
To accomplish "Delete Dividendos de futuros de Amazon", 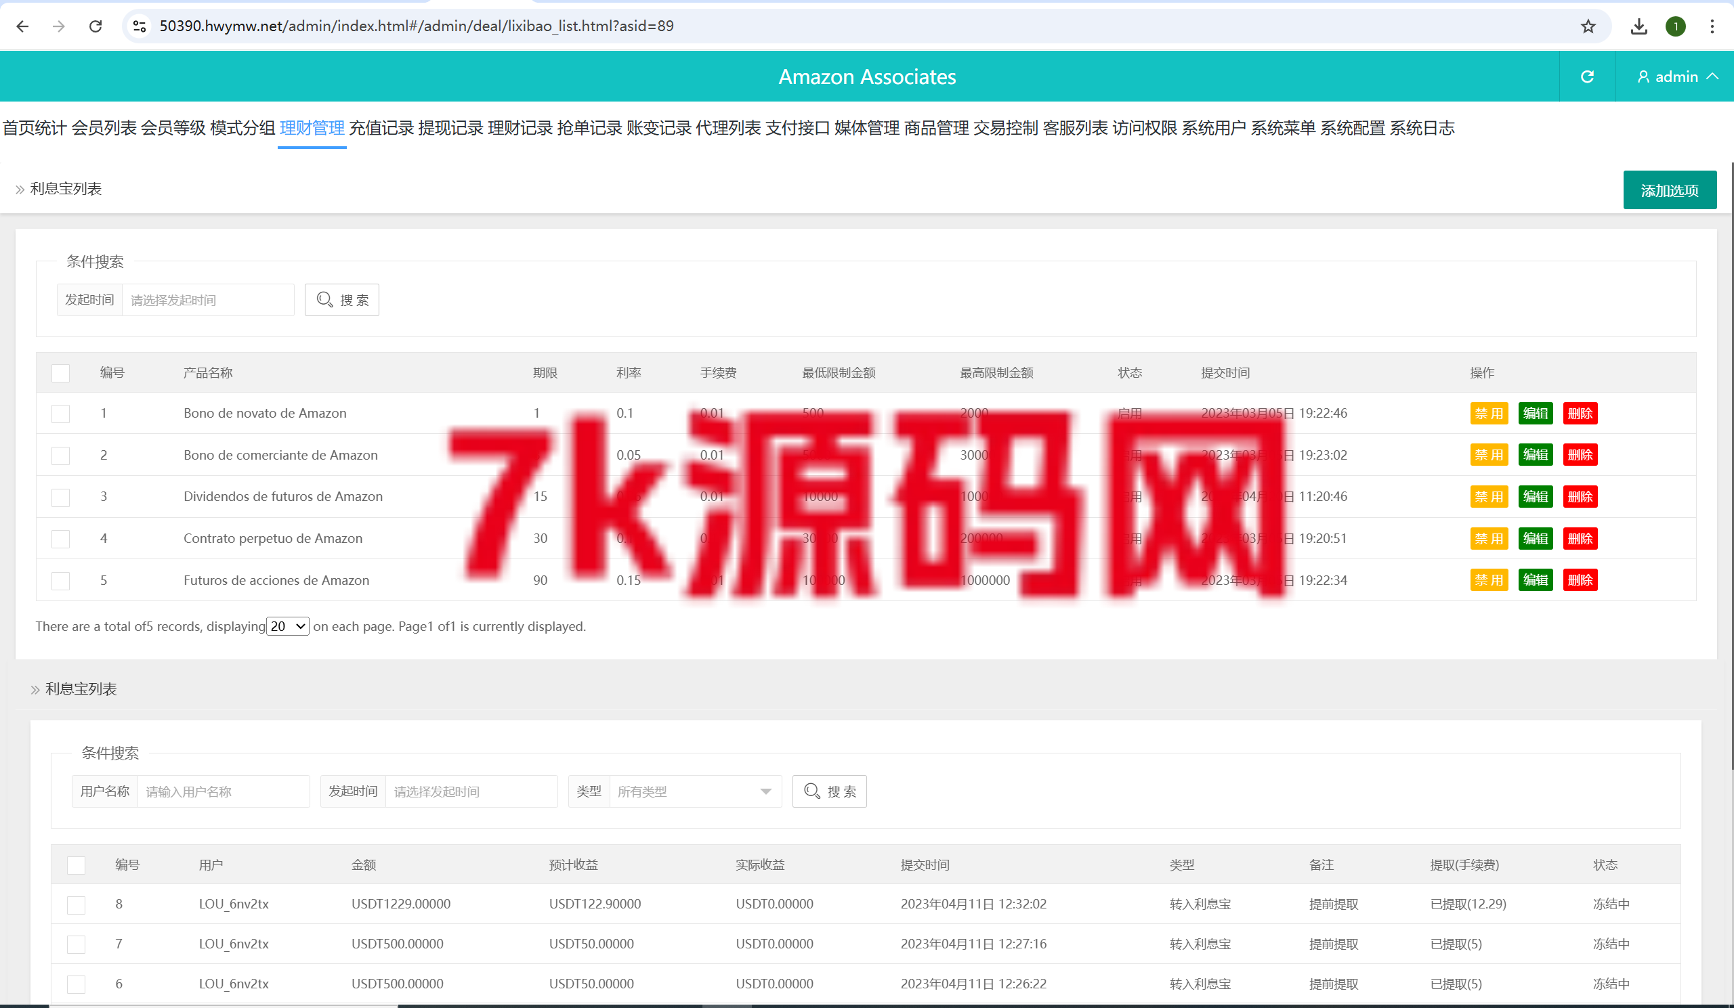I will (1580, 496).
